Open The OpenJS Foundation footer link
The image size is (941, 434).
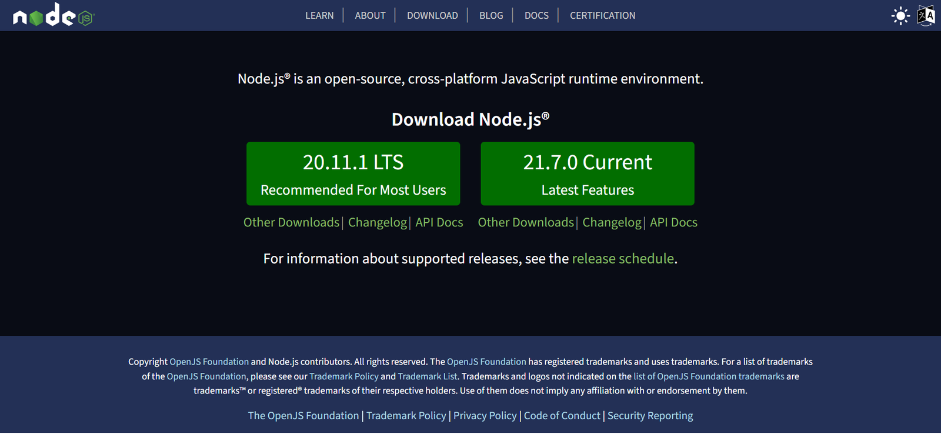pyautogui.click(x=303, y=416)
